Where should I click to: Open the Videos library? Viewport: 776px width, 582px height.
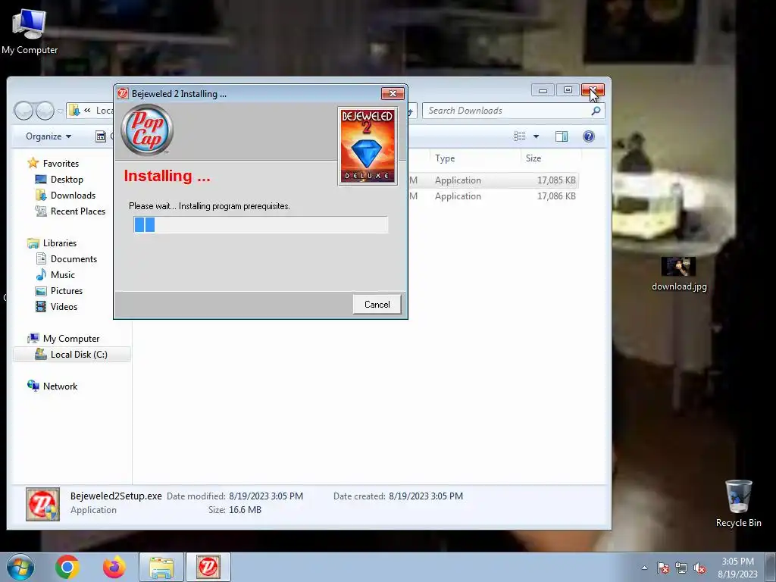tap(64, 307)
